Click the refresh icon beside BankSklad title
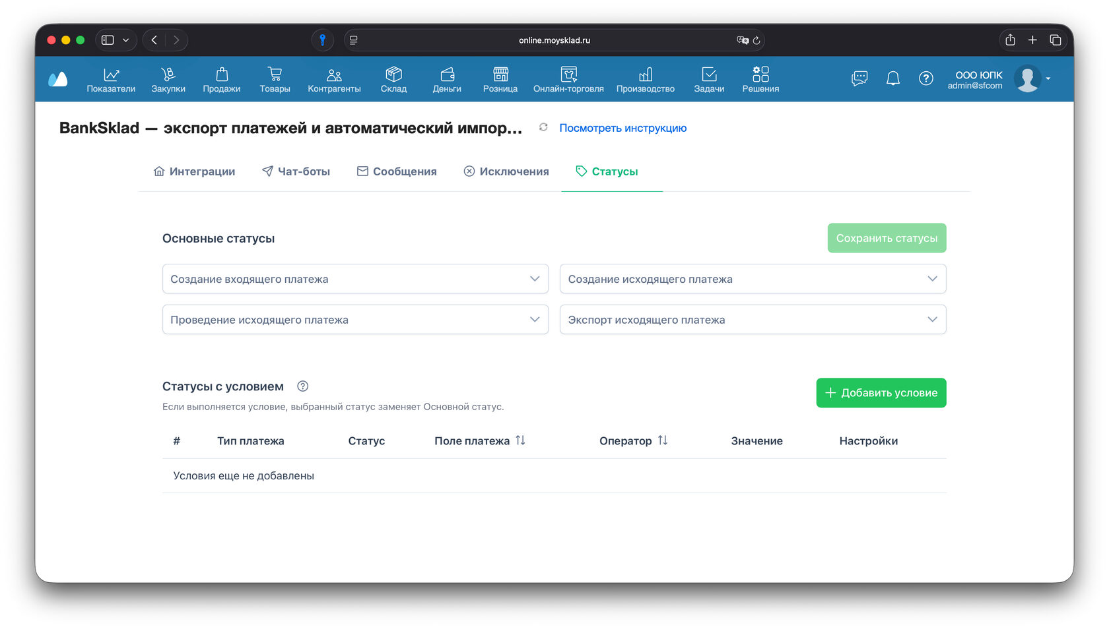 pyautogui.click(x=543, y=127)
